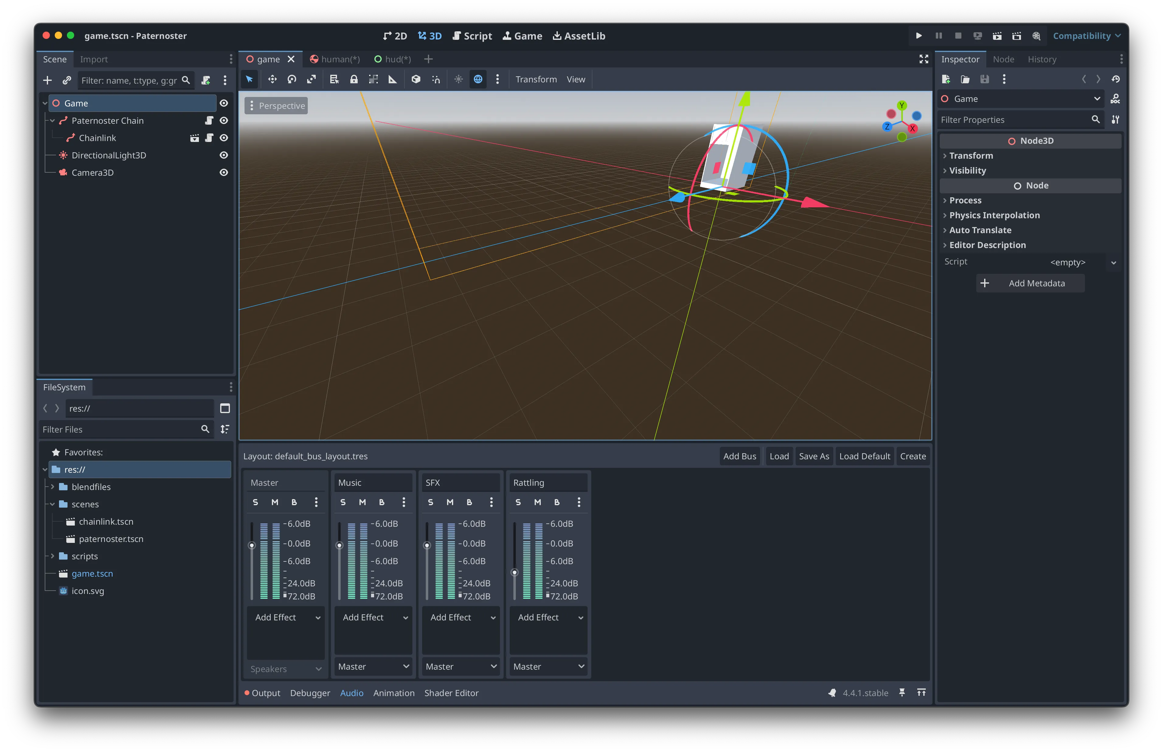Activate the Scale tool
1163x752 pixels.
(311, 79)
